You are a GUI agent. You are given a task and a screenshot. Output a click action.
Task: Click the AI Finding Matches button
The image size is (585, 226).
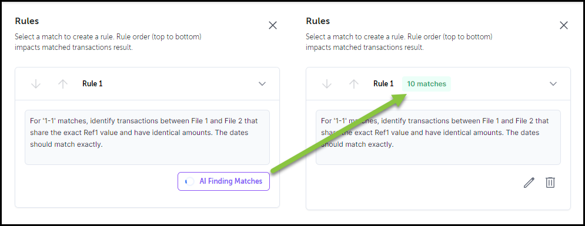(x=223, y=181)
